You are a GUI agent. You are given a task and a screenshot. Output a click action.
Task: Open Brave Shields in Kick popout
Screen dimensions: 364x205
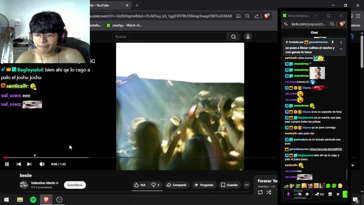tap(342, 24)
